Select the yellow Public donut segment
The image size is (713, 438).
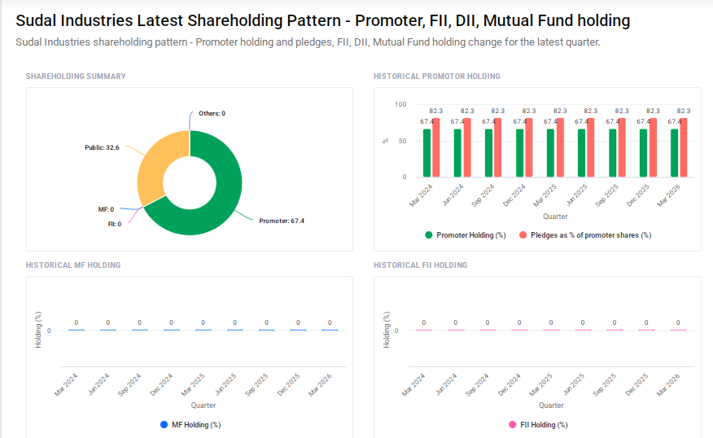click(153, 166)
